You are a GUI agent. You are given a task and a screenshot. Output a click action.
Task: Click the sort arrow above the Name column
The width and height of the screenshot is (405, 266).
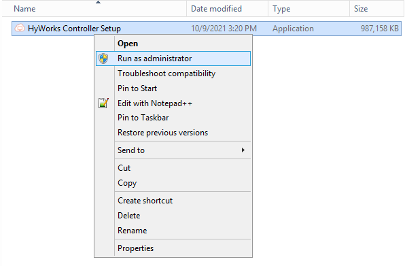click(98, 2)
